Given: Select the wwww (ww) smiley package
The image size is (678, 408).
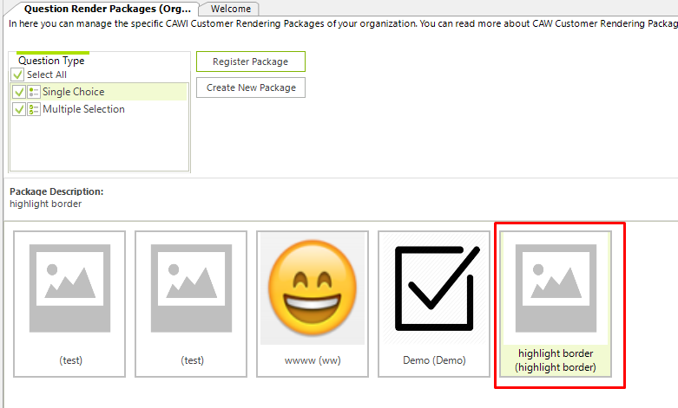Looking at the screenshot, I should pyautogui.click(x=313, y=304).
